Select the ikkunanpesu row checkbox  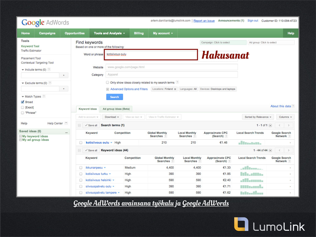(81, 168)
